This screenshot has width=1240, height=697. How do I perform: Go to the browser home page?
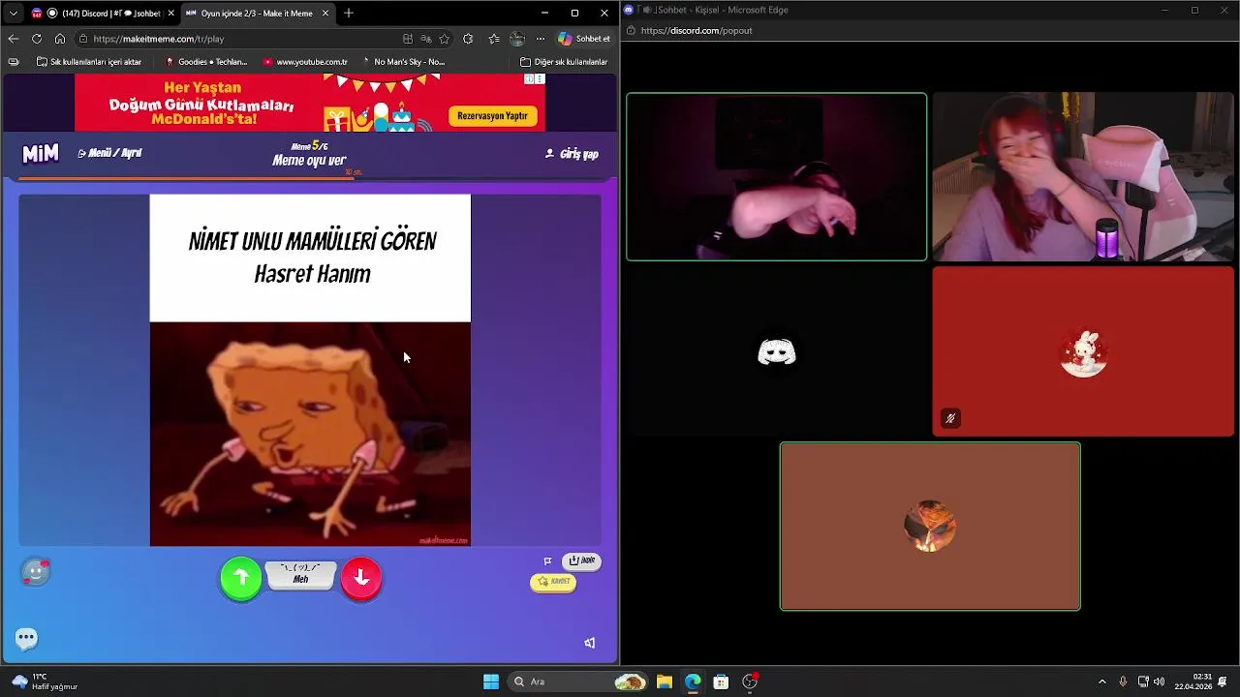(59, 39)
